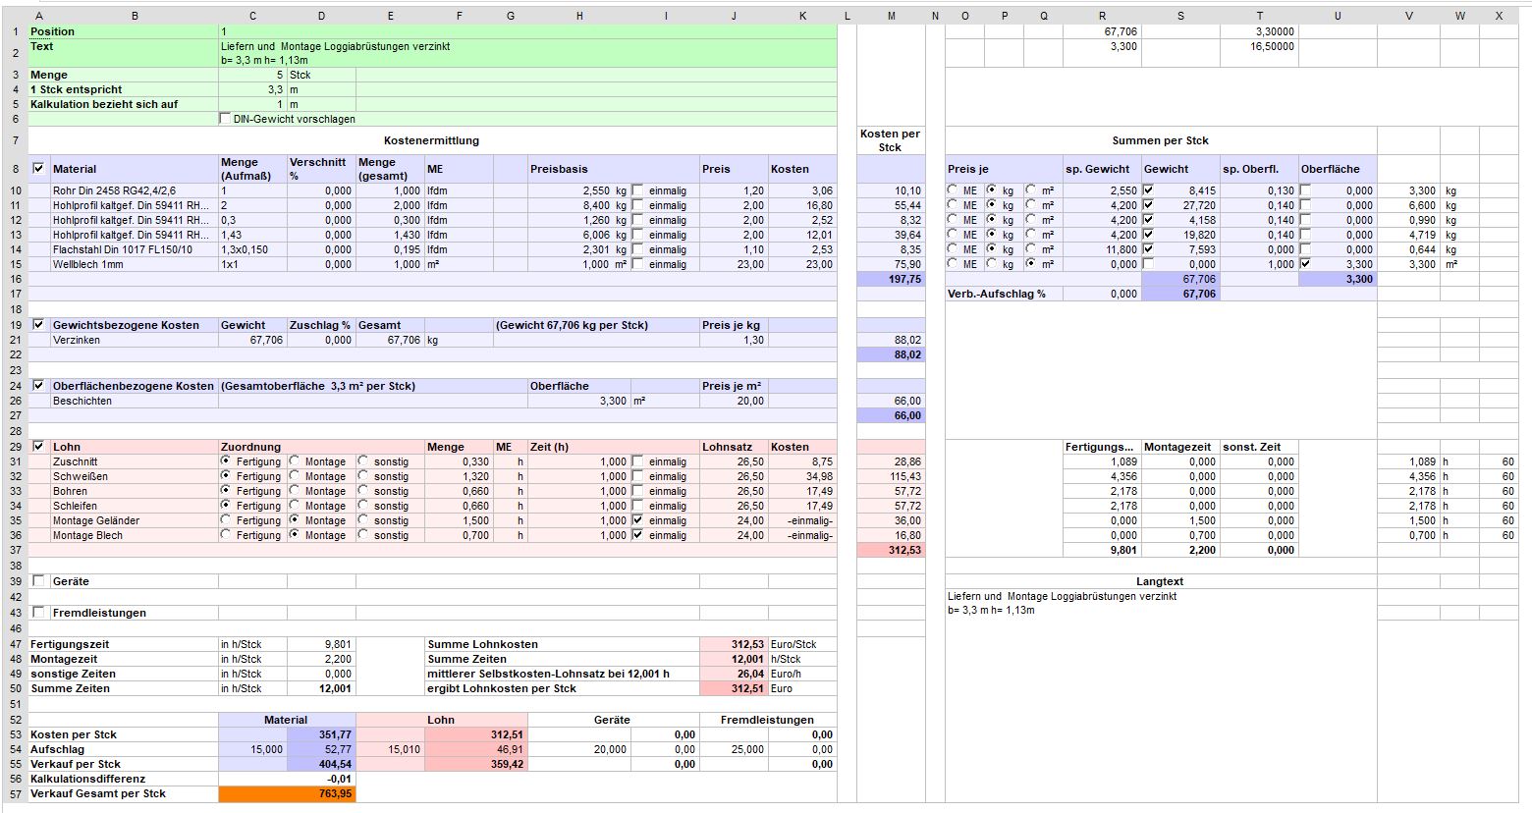Disable the Oberflächenbezogene Kosten section checkbox
This screenshot has height=813, width=1532.
[39, 386]
